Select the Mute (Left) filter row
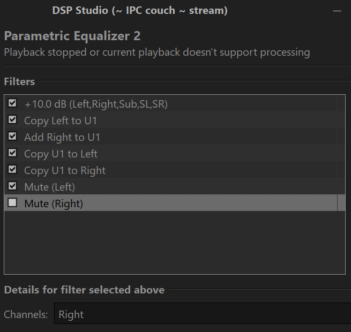Viewport: 351px width, 332px height. [x=170, y=186]
